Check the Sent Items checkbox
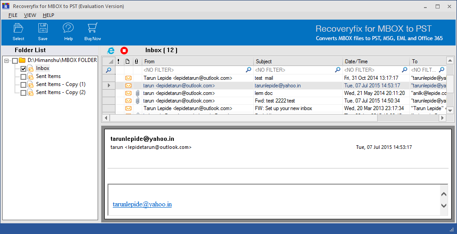The height and width of the screenshot is (234, 457). (23, 77)
